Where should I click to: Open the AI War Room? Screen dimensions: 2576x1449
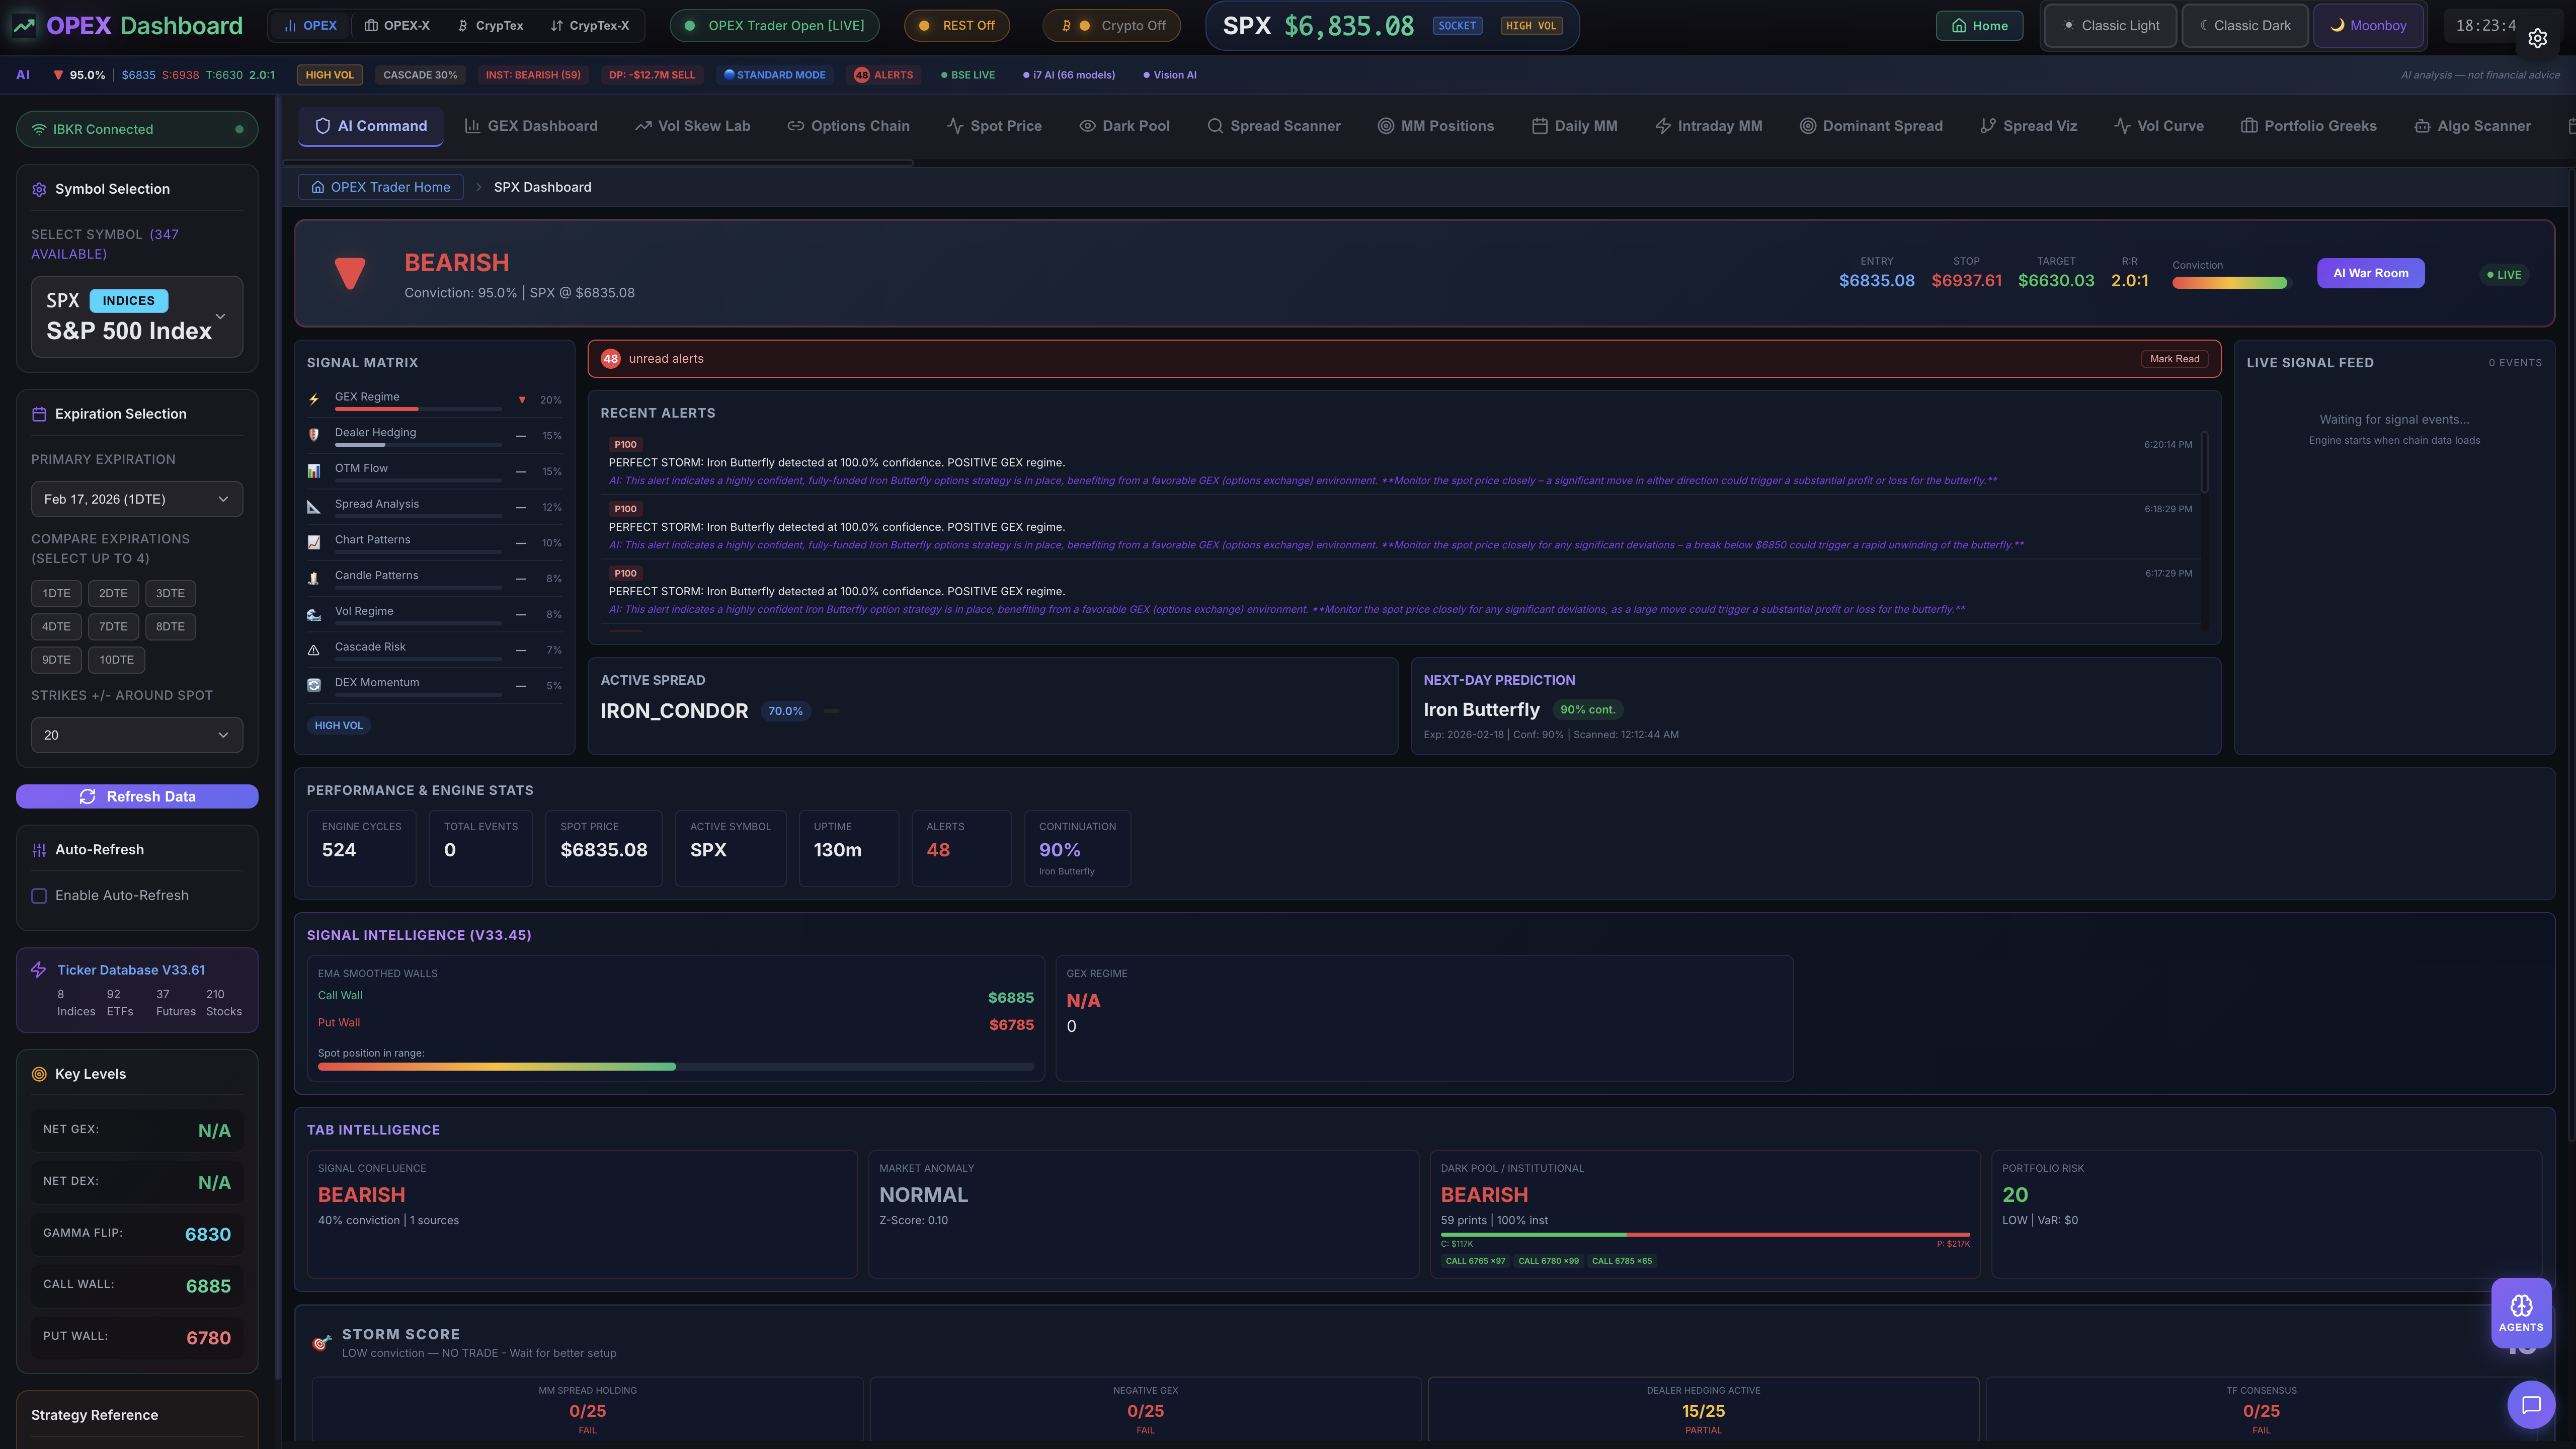pyautogui.click(x=2370, y=273)
